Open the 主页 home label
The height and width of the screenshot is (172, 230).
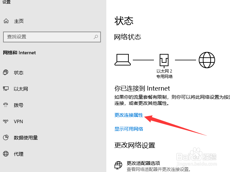click(x=19, y=21)
